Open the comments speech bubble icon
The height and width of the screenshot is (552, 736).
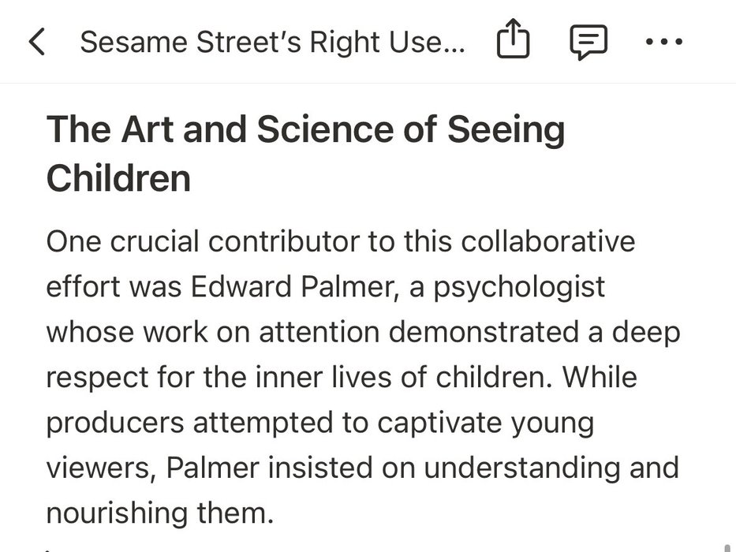588,42
